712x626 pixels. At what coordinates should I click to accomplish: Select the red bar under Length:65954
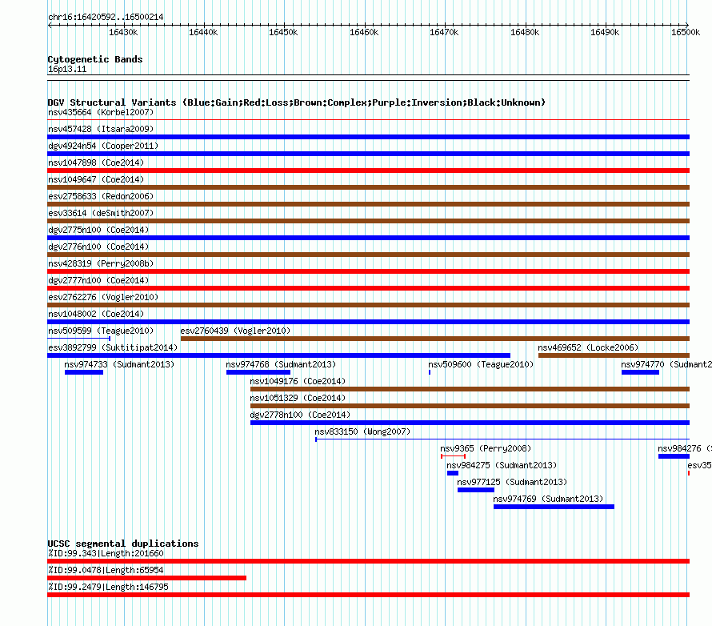[146, 578]
